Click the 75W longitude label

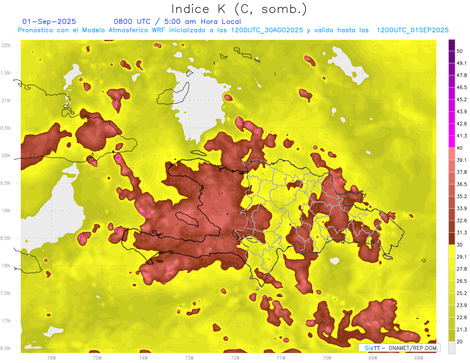coord(98,358)
